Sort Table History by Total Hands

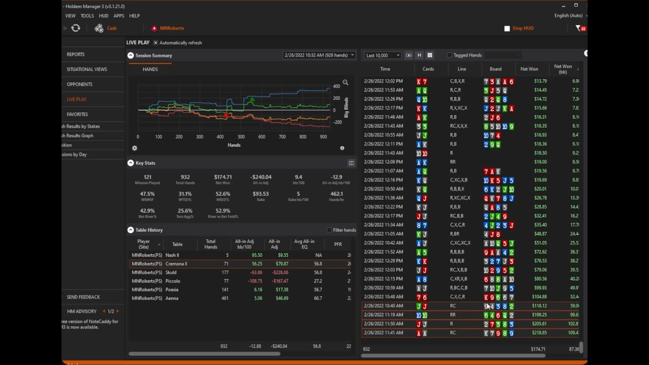(x=210, y=244)
